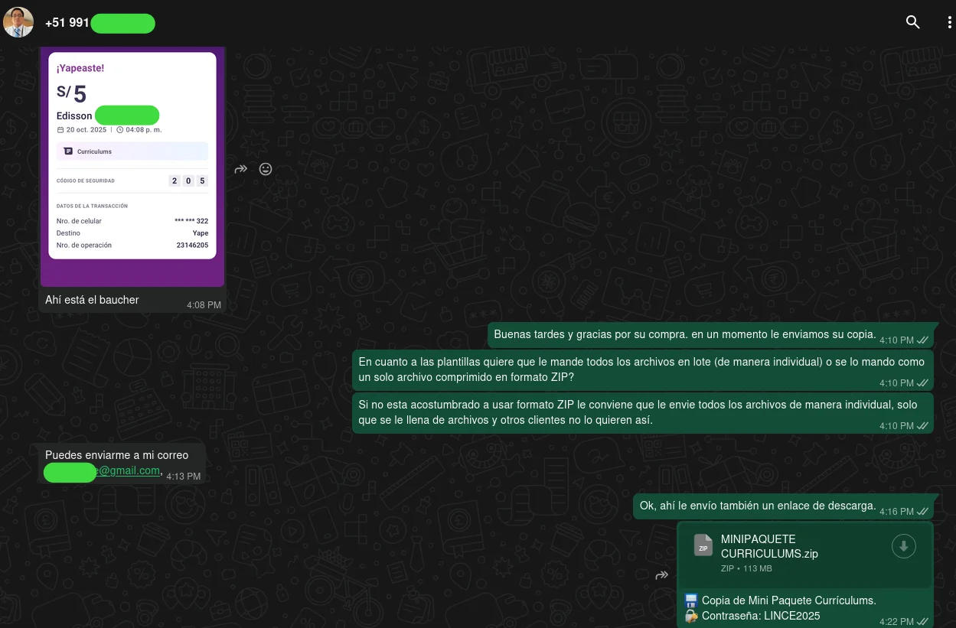Click the MINIPAQUETE CURRICULUMS.zip file name

pos(768,546)
